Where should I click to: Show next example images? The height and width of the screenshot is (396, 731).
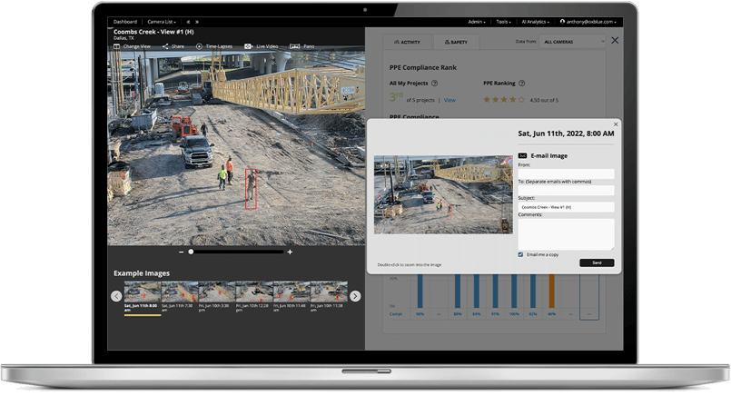click(355, 296)
